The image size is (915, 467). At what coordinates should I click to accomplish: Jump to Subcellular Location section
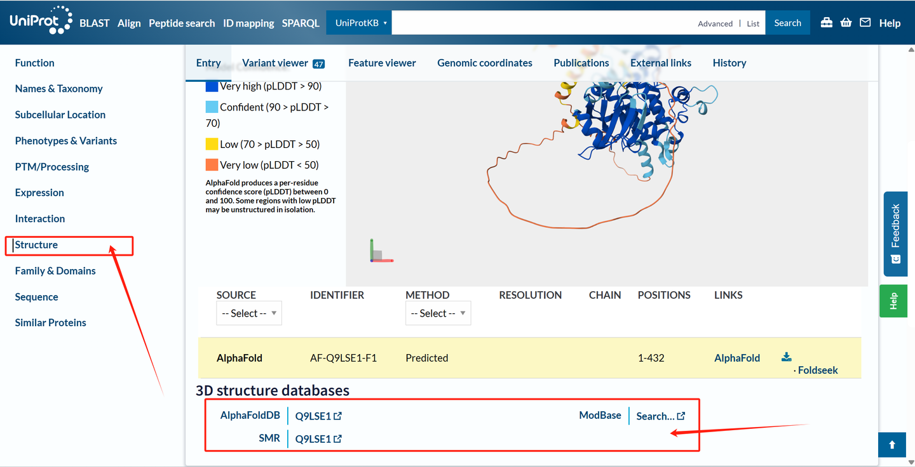[x=60, y=115]
